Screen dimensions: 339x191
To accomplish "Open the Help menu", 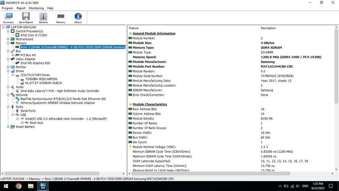I will pos(50,8).
